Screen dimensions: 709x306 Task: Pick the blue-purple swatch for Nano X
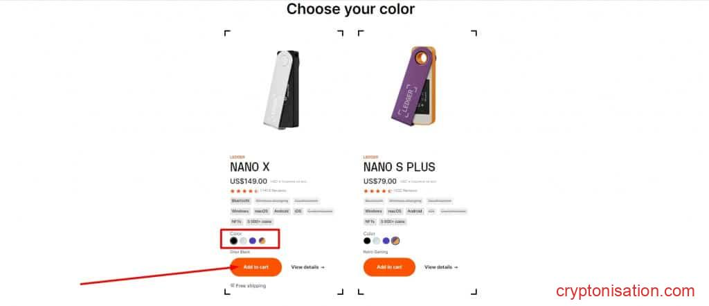253,241
